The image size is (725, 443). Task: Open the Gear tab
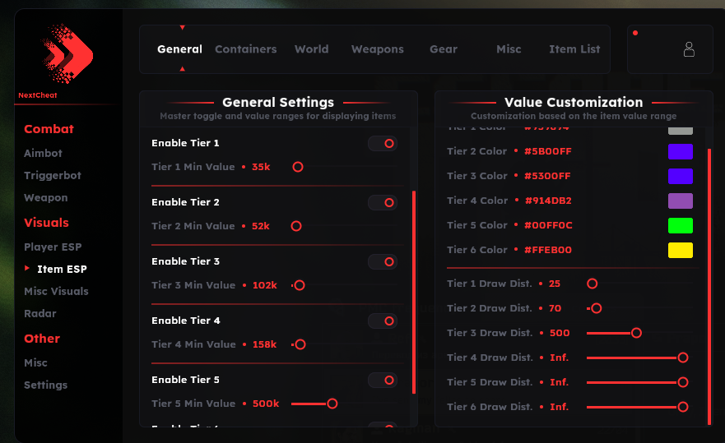pyautogui.click(x=443, y=49)
